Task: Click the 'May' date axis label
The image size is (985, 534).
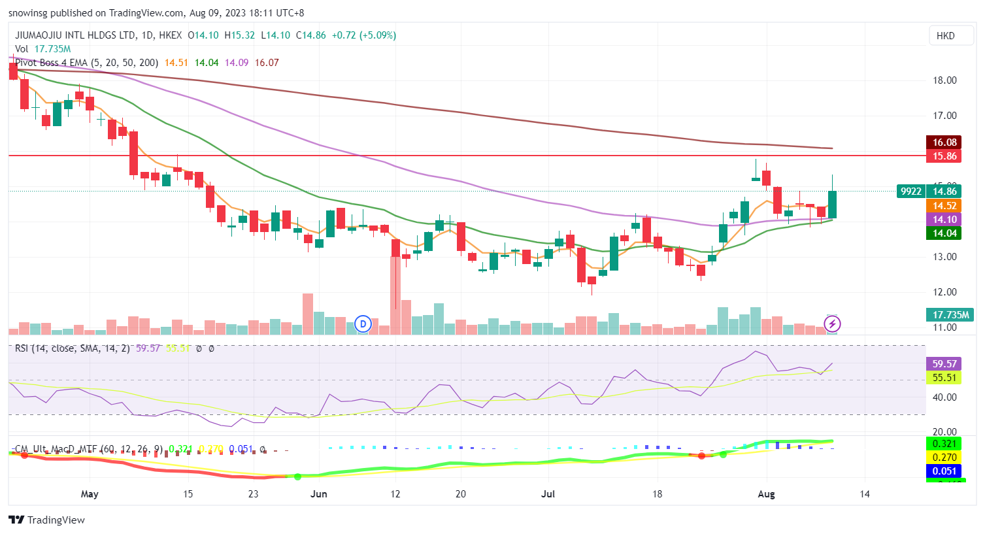Action: point(90,494)
